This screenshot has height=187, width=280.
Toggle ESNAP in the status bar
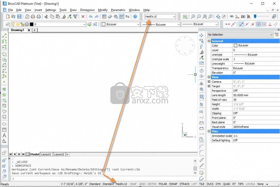(173, 184)
